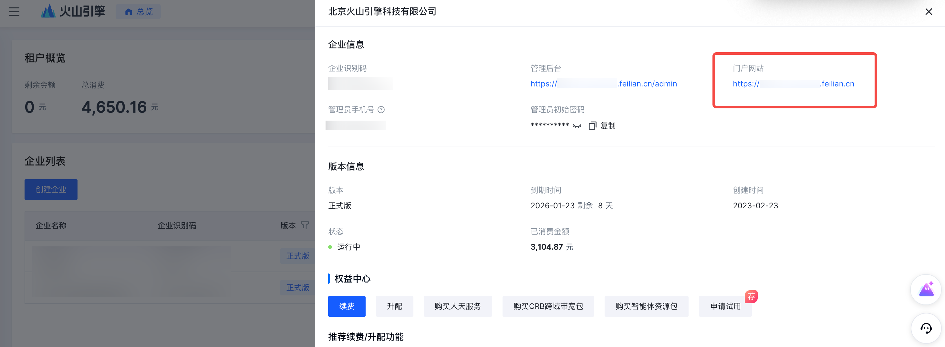Image resolution: width=945 pixels, height=347 pixels.
Task: Click the 企业识别码 column header in table
Action: point(177,225)
